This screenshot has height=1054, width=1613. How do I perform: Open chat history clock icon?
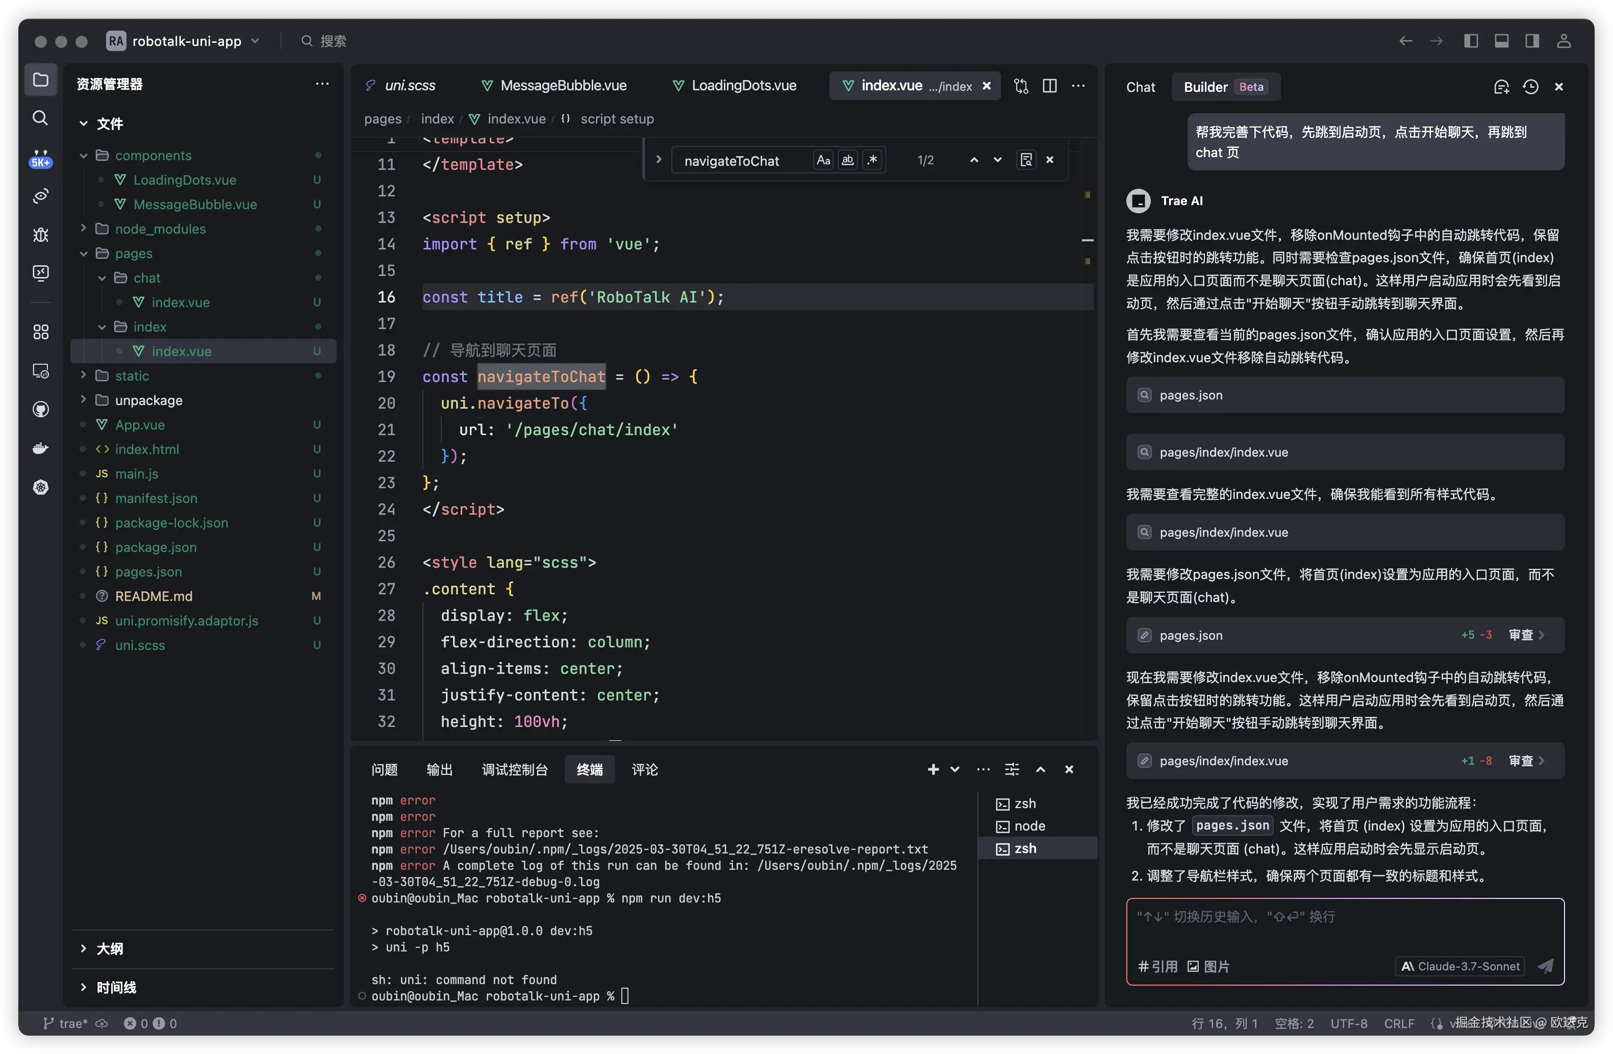pyautogui.click(x=1530, y=87)
